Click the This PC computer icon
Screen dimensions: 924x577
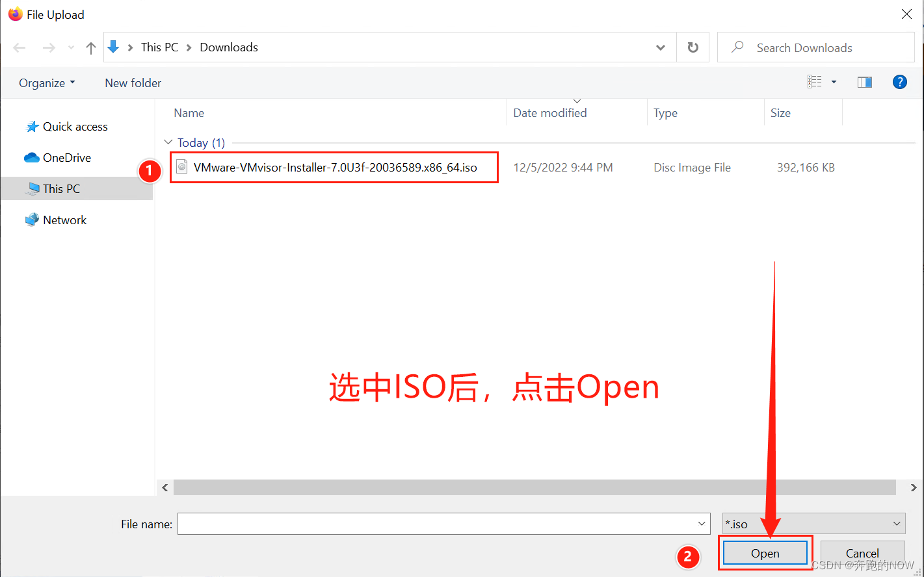pyautogui.click(x=32, y=188)
